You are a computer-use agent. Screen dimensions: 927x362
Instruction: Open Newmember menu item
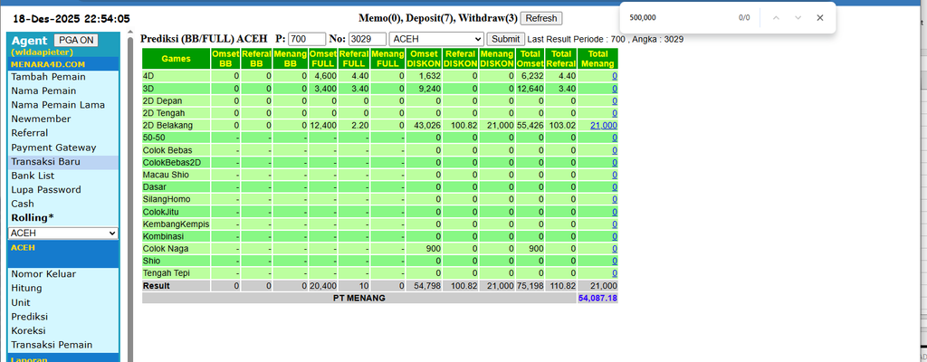coord(41,119)
